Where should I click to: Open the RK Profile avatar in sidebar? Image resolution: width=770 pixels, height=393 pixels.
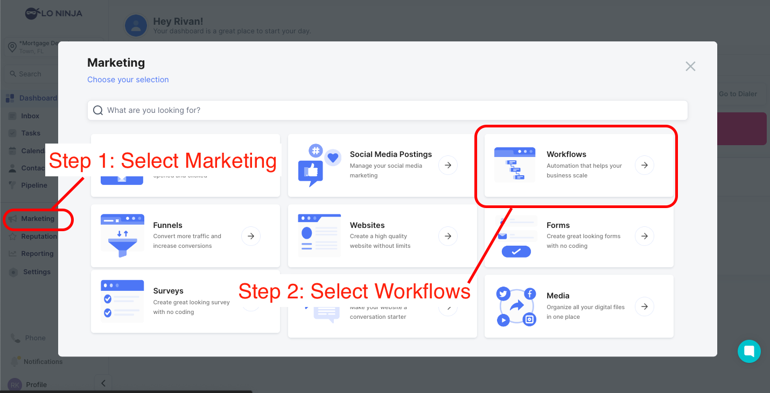point(15,385)
